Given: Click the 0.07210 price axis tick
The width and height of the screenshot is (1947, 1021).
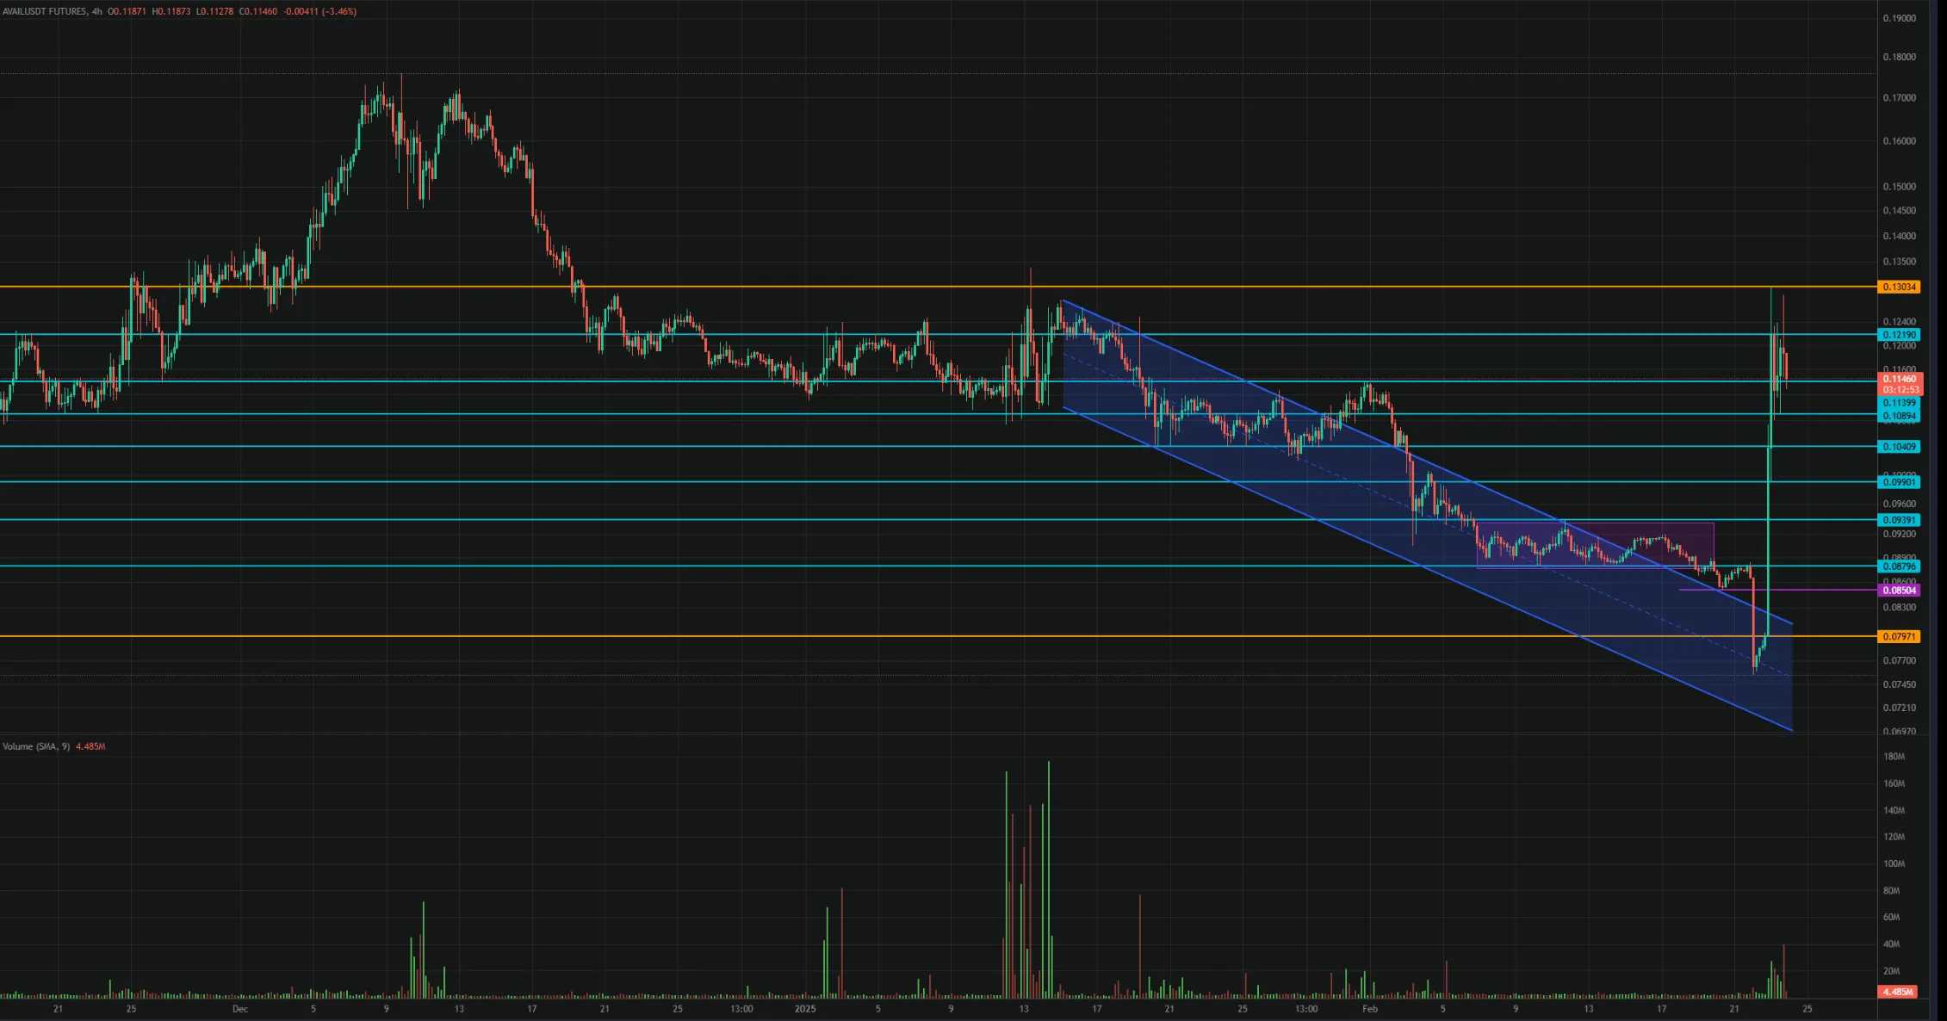Looking at the screenshot, I should pyautogui.click(x=1899, y=709).
